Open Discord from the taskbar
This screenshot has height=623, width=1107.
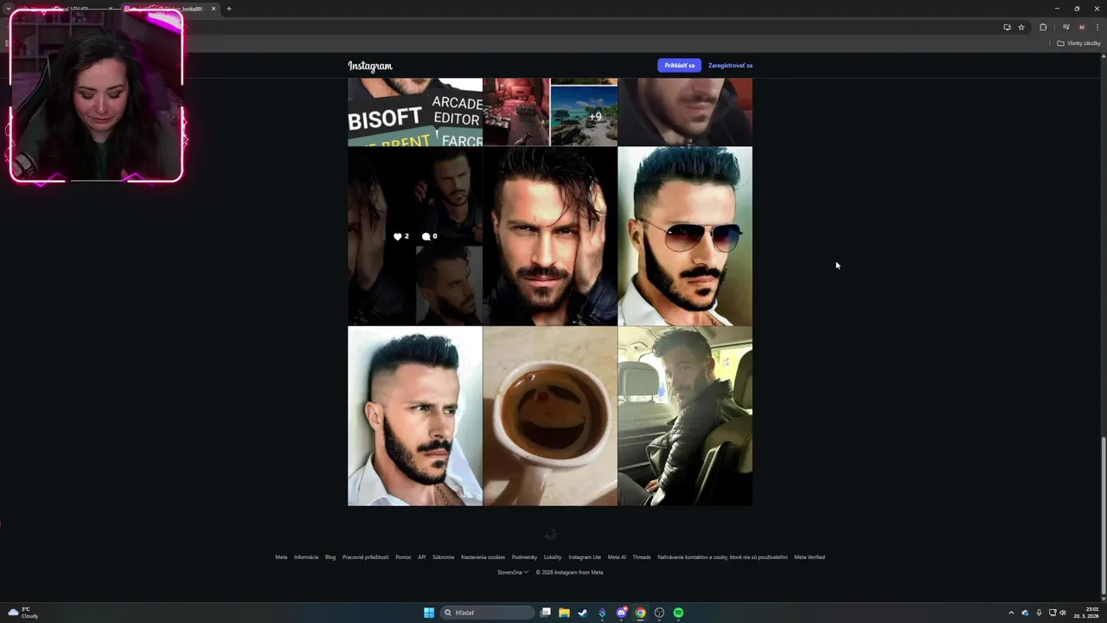(x=621, y=613)
